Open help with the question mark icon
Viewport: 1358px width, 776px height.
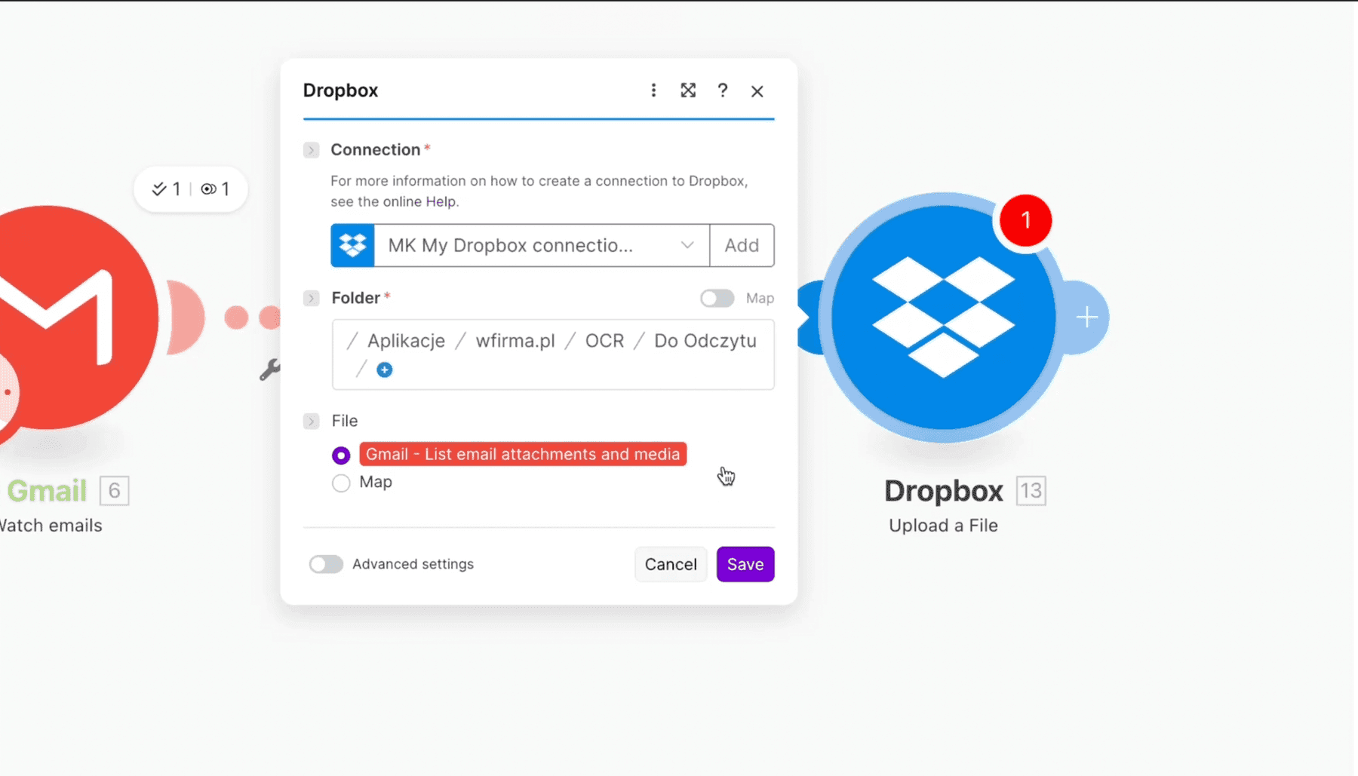tap(723, 90)
